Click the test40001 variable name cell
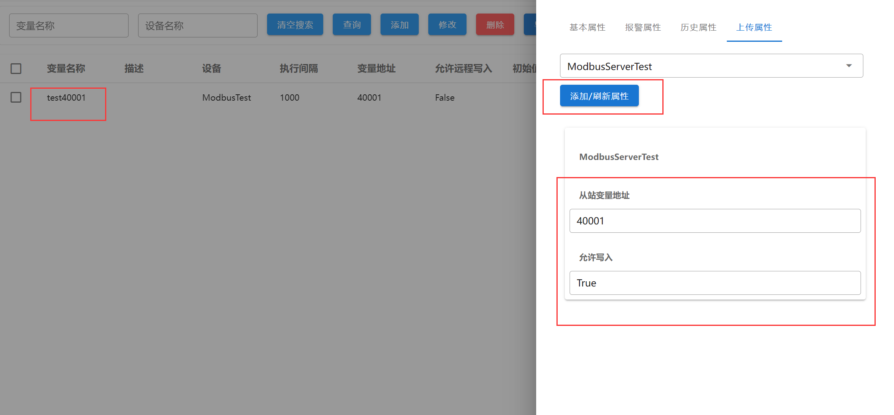The width and height of the screenshot is (894, 415). click(x=66, y=98)
